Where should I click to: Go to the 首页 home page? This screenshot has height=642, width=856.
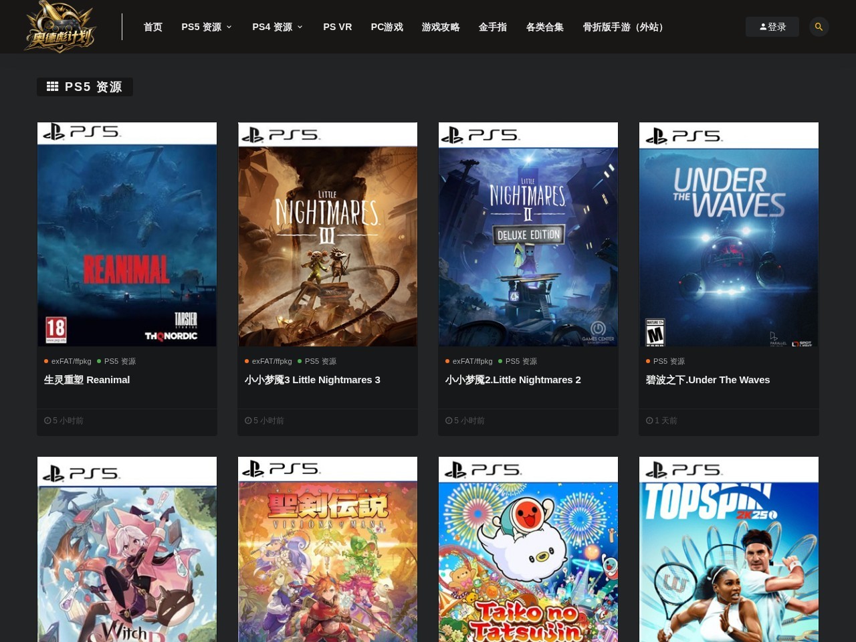[153, 27]
